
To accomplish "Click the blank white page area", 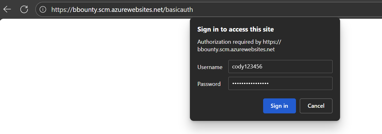I will point(94,78).
